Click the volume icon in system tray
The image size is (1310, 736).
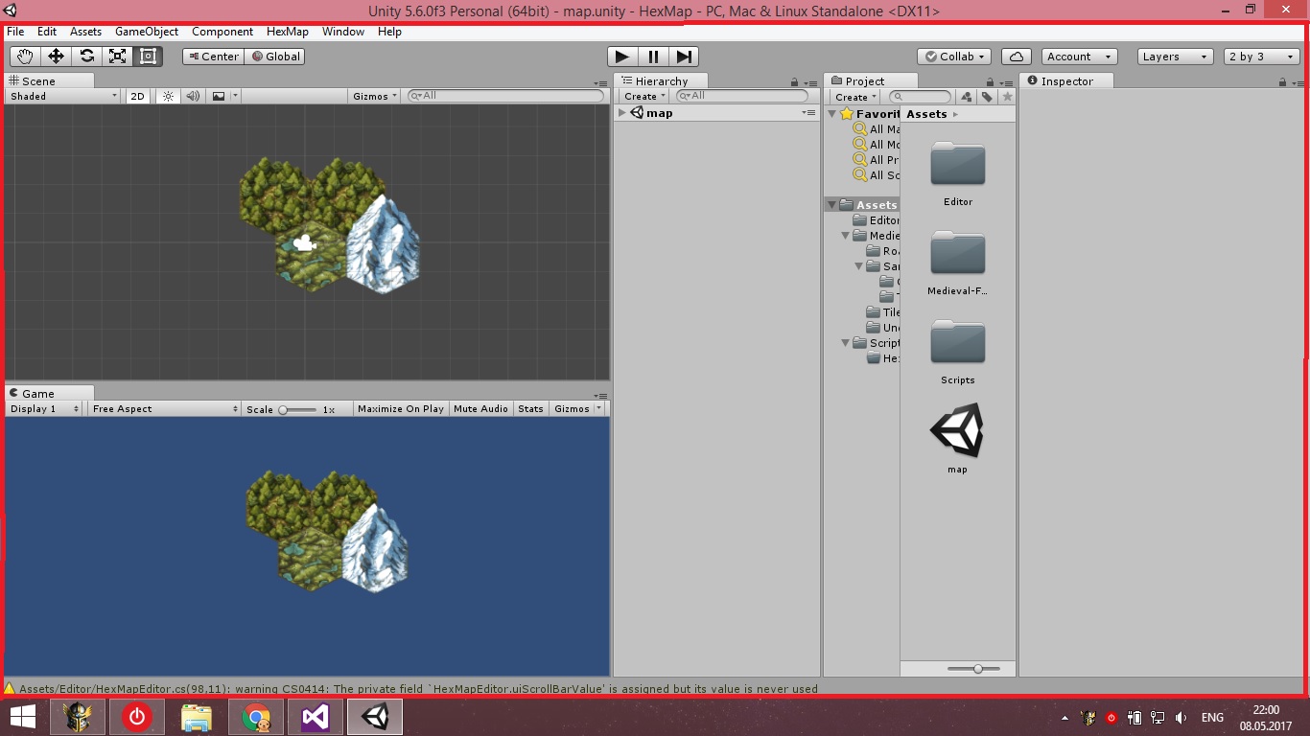click(x=1181, y=718)
